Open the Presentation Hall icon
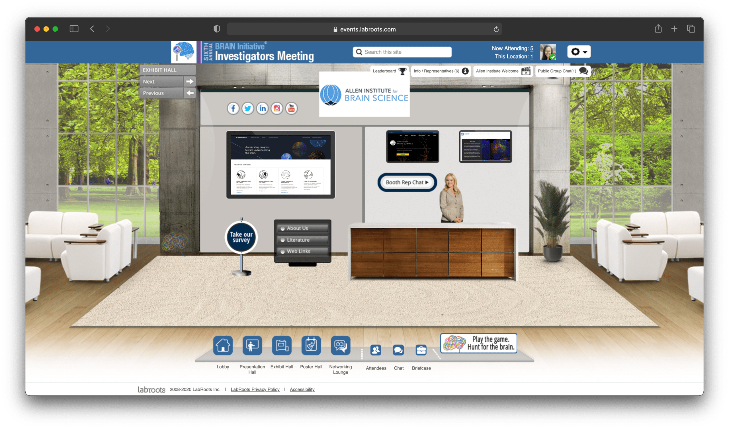 (x=252, y=345)
